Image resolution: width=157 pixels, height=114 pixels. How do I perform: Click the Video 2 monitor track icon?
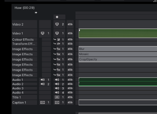(57, 24)
